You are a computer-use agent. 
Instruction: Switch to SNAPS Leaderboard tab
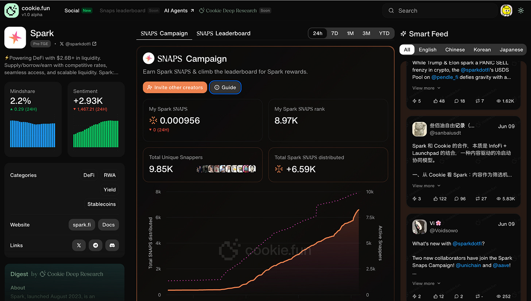tap(224, 33)
